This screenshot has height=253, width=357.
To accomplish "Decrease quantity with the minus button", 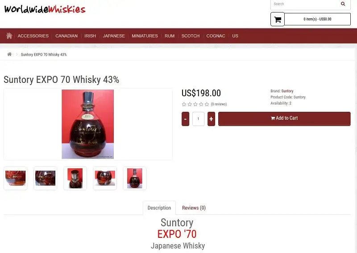I will (185, 118).
